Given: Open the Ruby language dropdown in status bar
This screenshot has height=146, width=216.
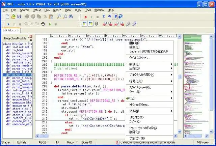Looking at the screenshot, I should pos(77,142).
